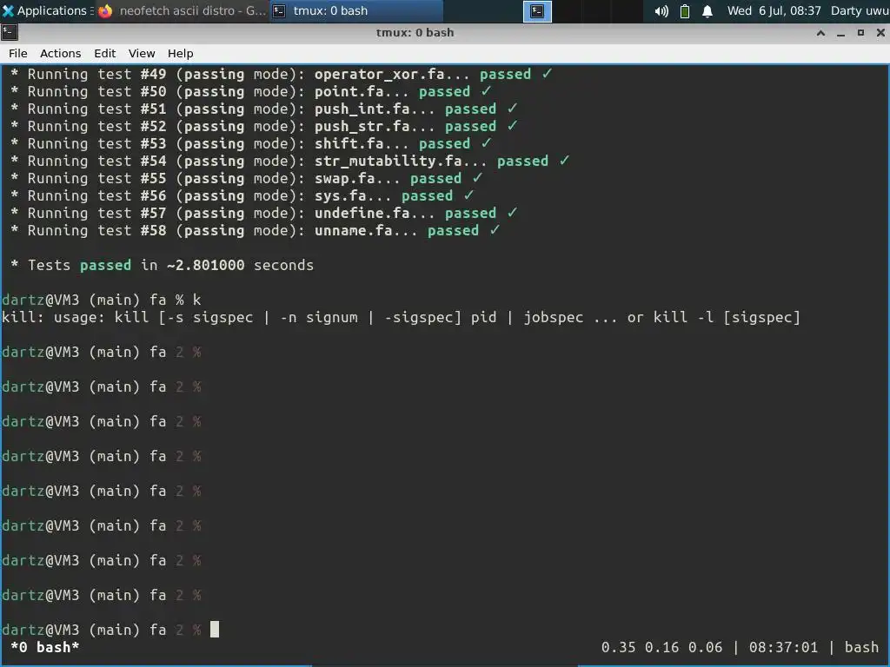890x667 pixels.
Task: Click the highlighted terminal launcher in the panel
Action: 537,11
